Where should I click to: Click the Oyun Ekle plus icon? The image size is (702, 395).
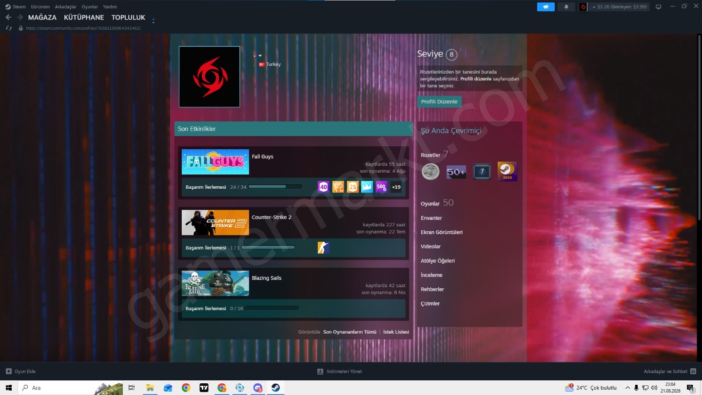click(8, 372)
